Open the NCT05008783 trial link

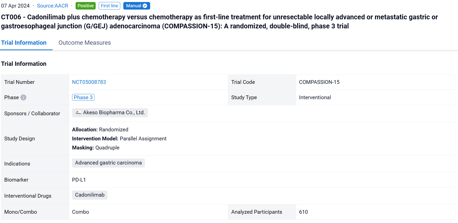(89, 82)
